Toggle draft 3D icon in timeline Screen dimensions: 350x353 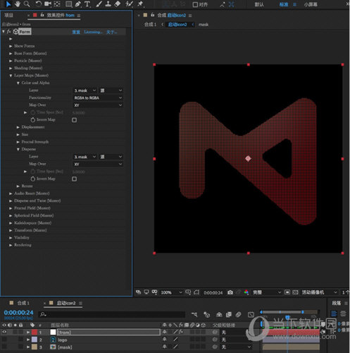pyautogui.click(x=206, y=314)
